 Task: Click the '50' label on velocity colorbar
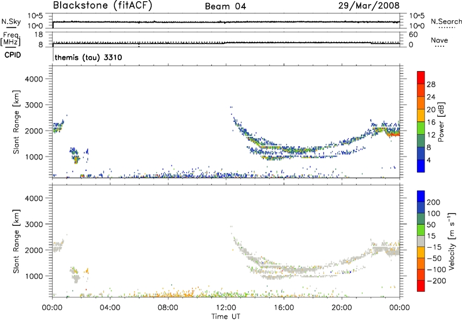(x=431, y=225)
